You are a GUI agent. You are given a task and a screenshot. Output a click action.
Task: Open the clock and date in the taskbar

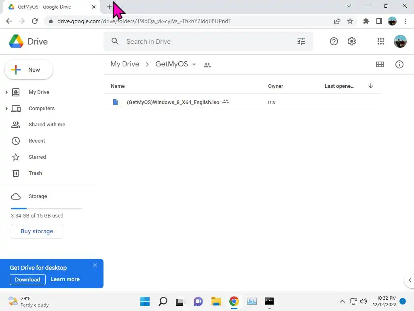(385, 301)
